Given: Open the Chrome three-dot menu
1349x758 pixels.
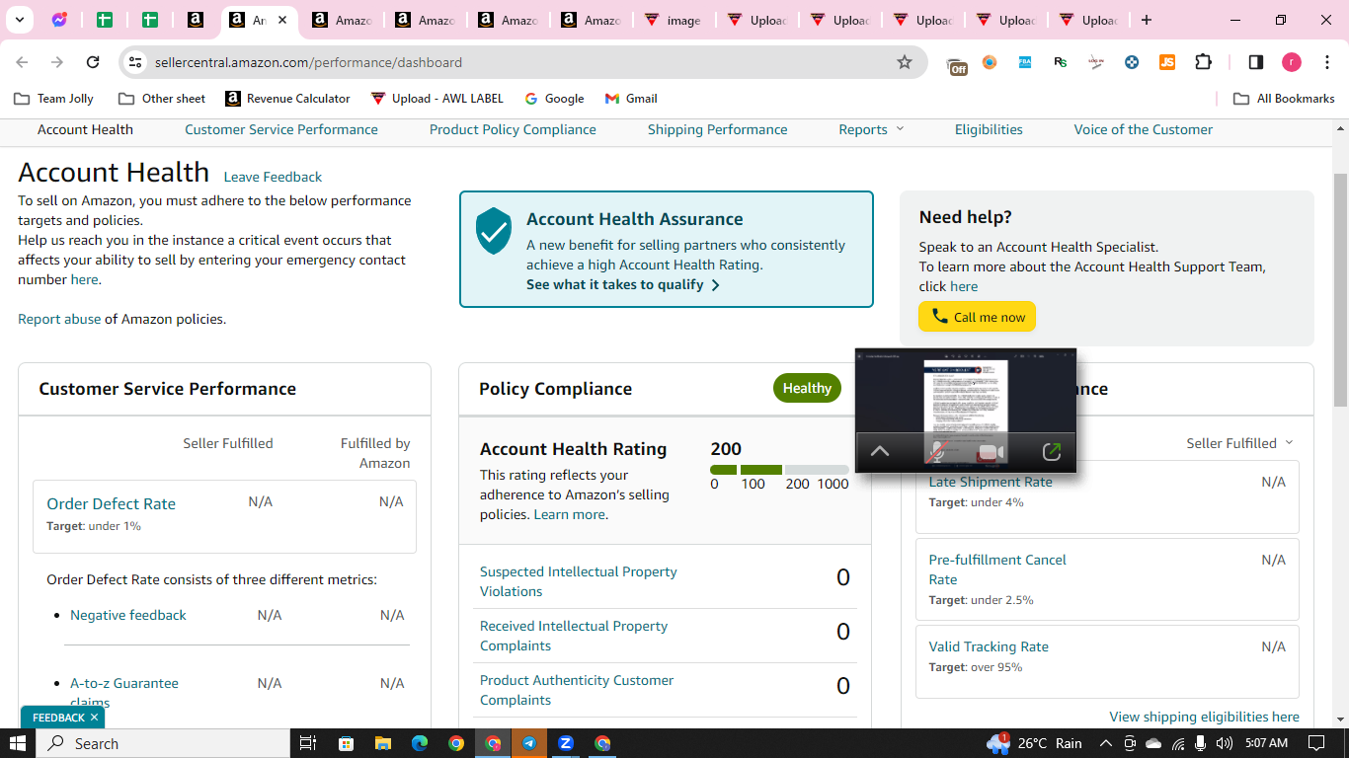Looking at the screenshot, I should (1326, 62).
